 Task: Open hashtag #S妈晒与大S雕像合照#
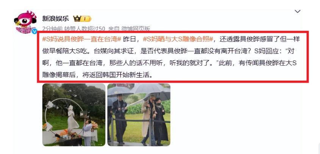pos(178,39)
